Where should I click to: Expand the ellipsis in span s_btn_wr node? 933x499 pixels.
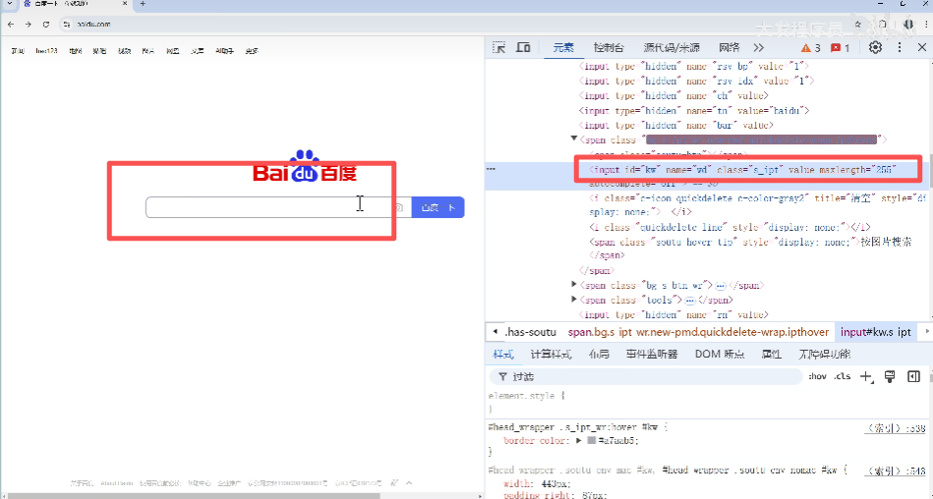[721, 286]
